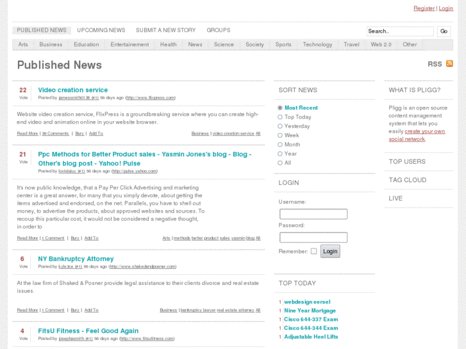Click into the Username field
466x349 pixels.
pyautogui.click(x=313, y=214)
